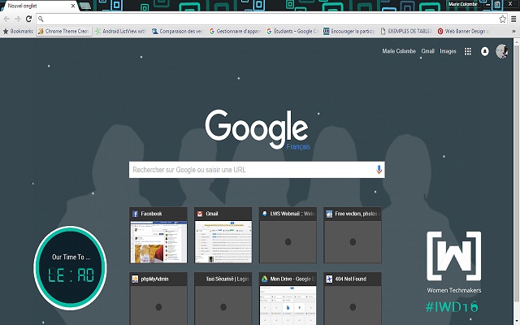Click the Google Drive icon on tile
Image resolution: width=520 pixels, height=325 pixels.
point(264,279)
